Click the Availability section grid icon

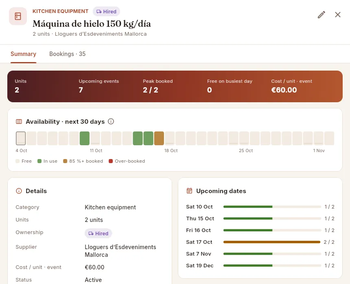point(19,122)
